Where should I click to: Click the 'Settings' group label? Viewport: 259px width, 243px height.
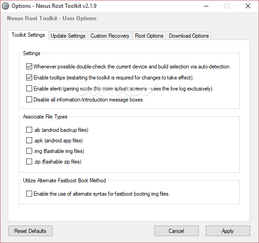click(32, 53)
